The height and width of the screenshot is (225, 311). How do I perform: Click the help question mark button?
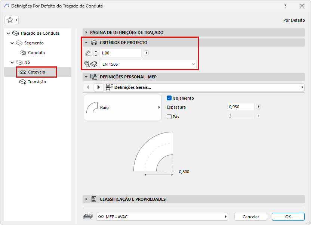pyautogui.click(x=285, y=6)
